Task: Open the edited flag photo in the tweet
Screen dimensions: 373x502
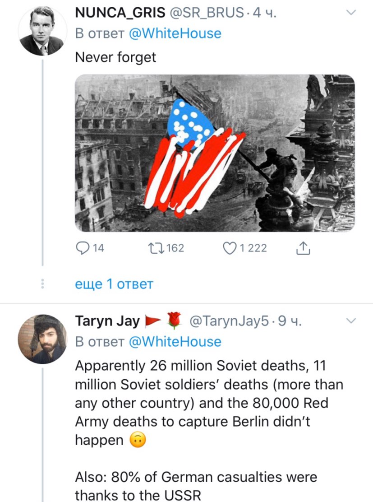Action: point(215,153)
